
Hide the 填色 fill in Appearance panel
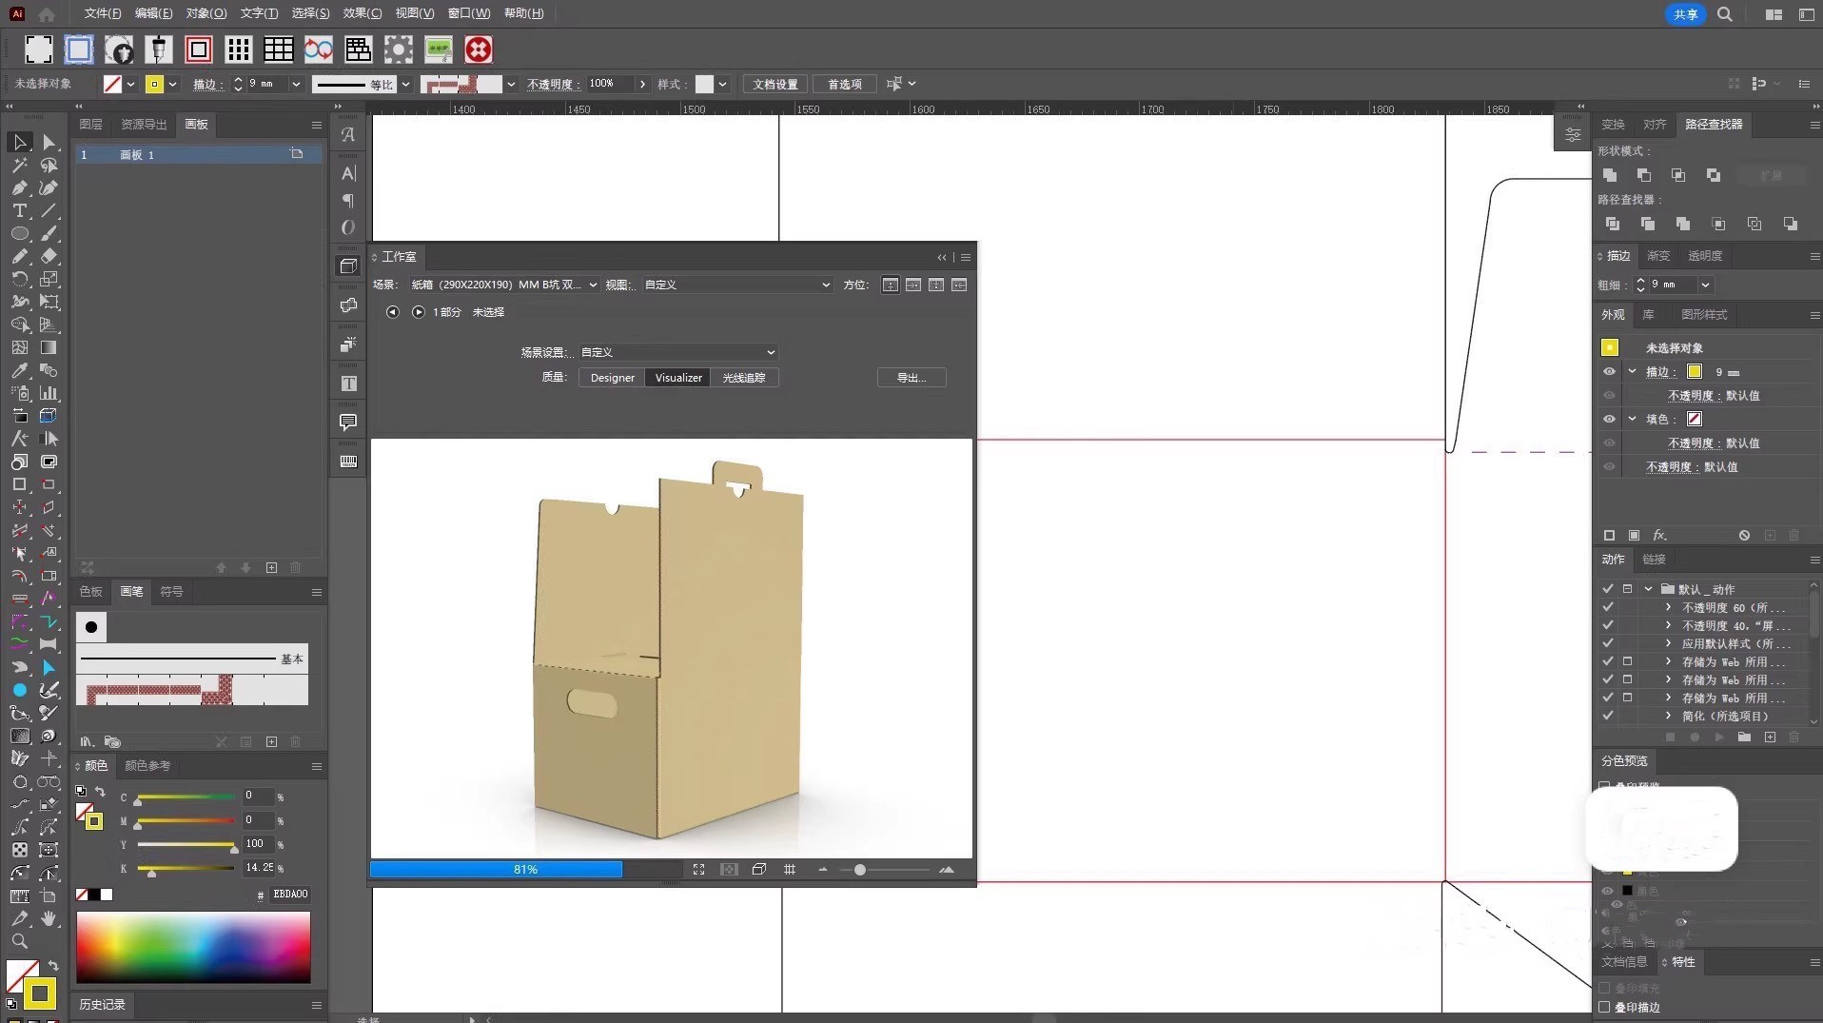[1609, 420]
